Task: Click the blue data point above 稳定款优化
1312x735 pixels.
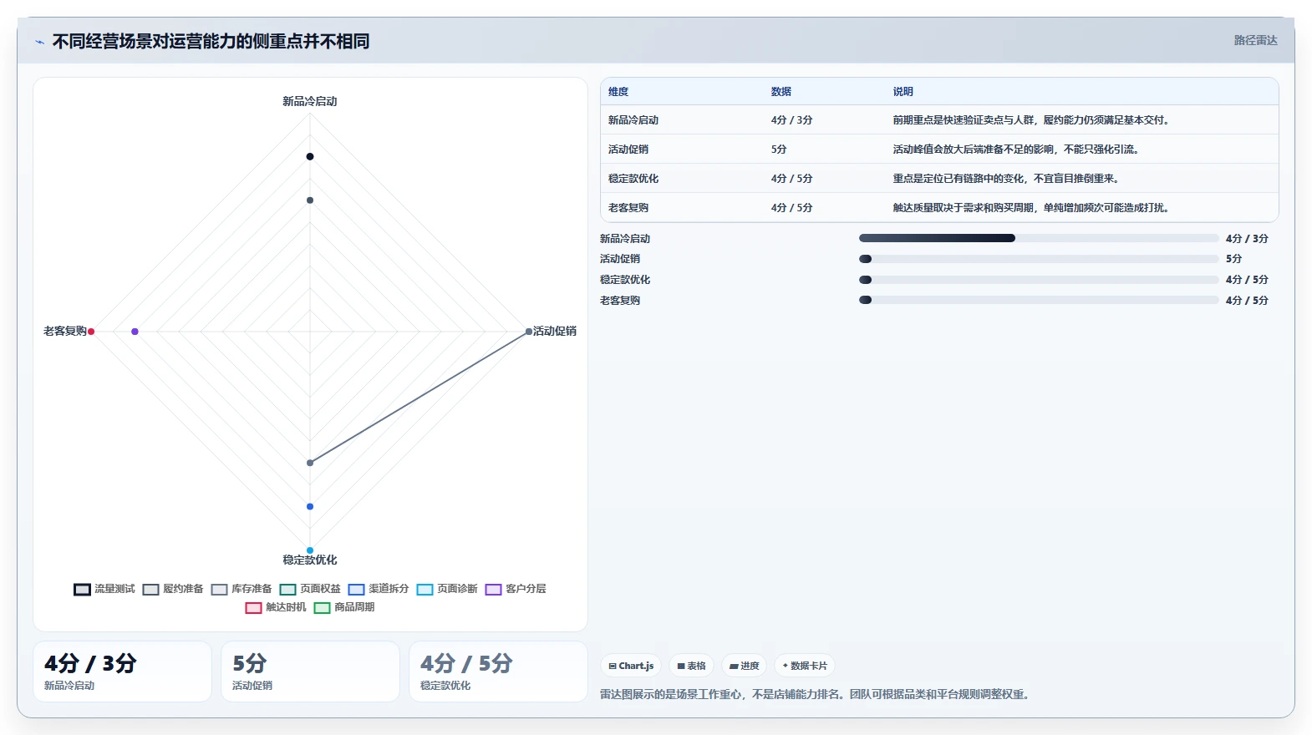Action: tap(310, 507)
